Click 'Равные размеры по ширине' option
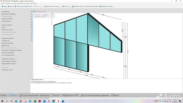The height and width of the screenshot is (103, 183). click(9, 61)
